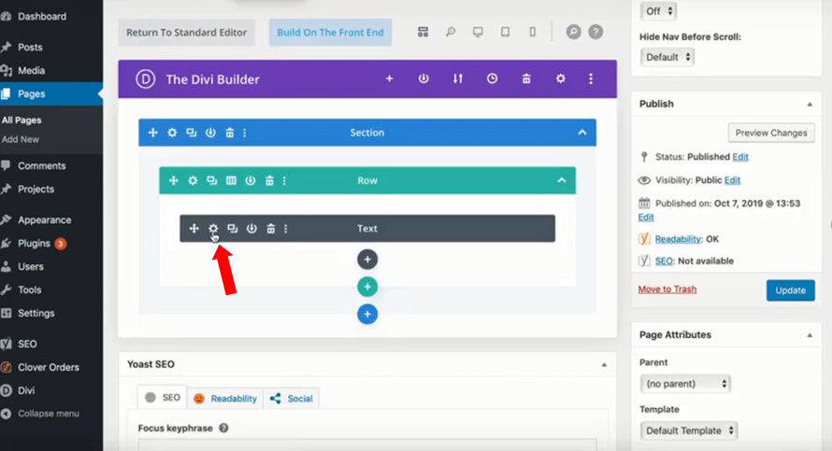Open the builder help question mark icon

coord(595,33)
